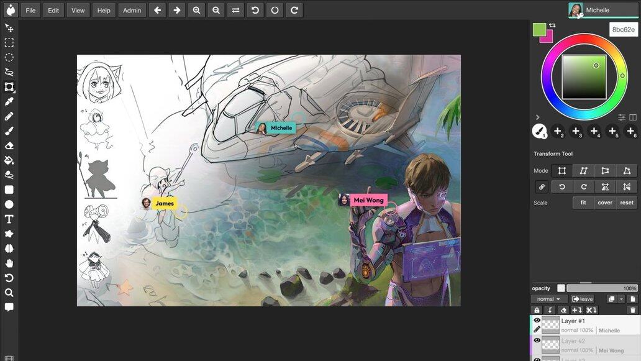Select the Star shape tool
The height and width of the screenshot is (361, 641).
click(x=9, y=234)
